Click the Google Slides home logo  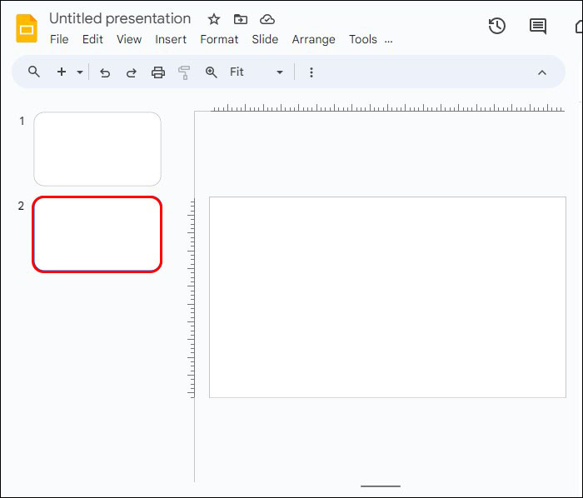click(27, 28)
